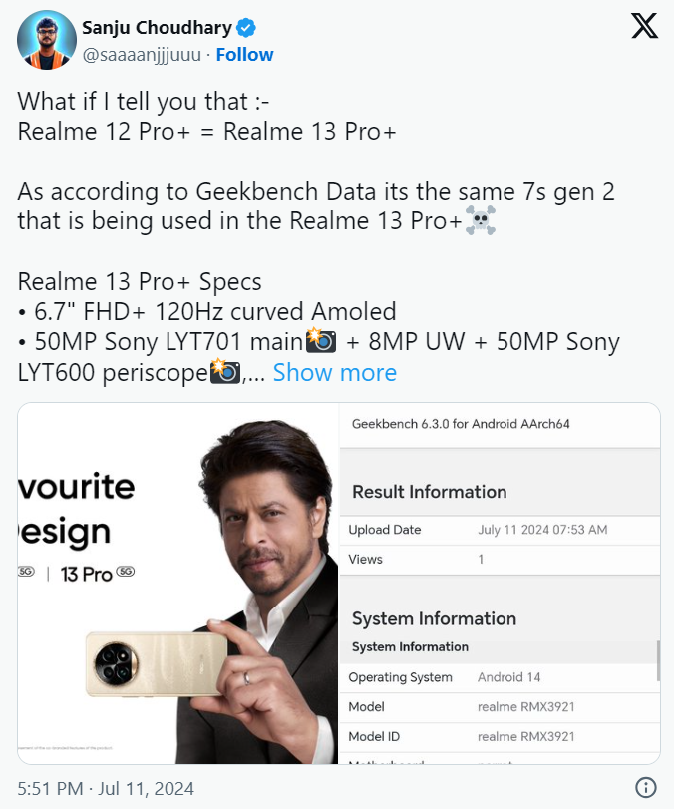
Task: Click the @saaaanjjjuuu handle
Action: [x=142, y=54]
